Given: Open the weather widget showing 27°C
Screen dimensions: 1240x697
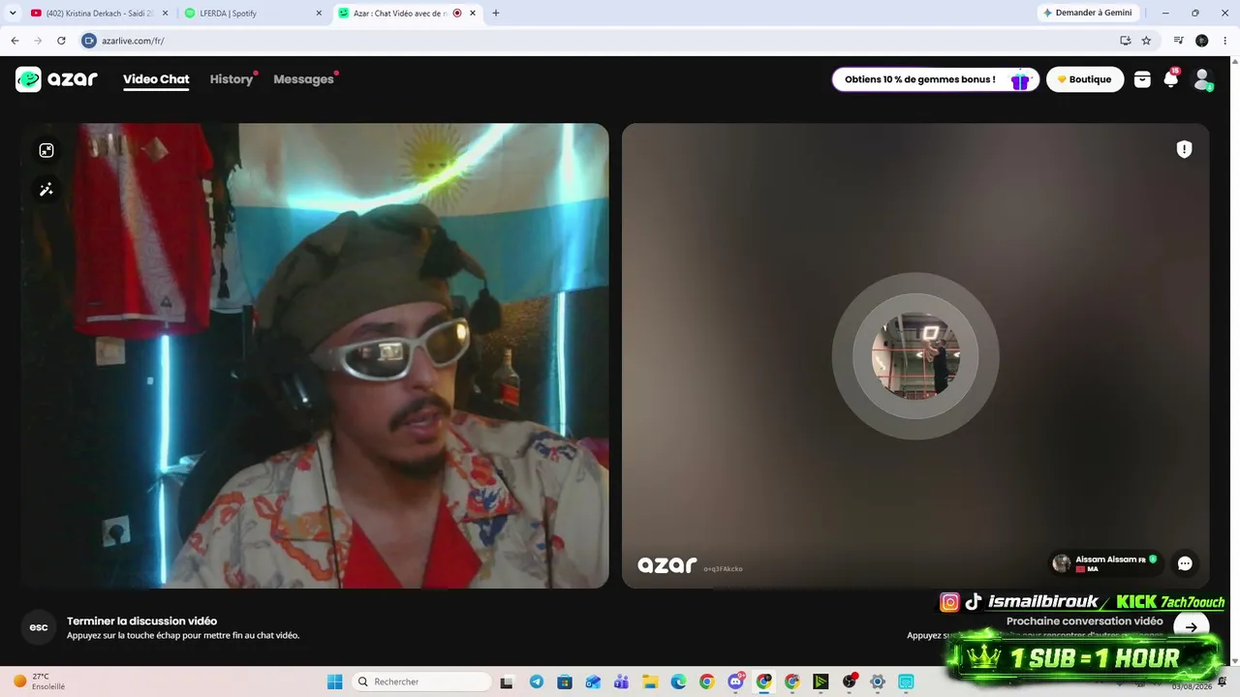Looking at the screenshot, I should (x=39, y=682).
